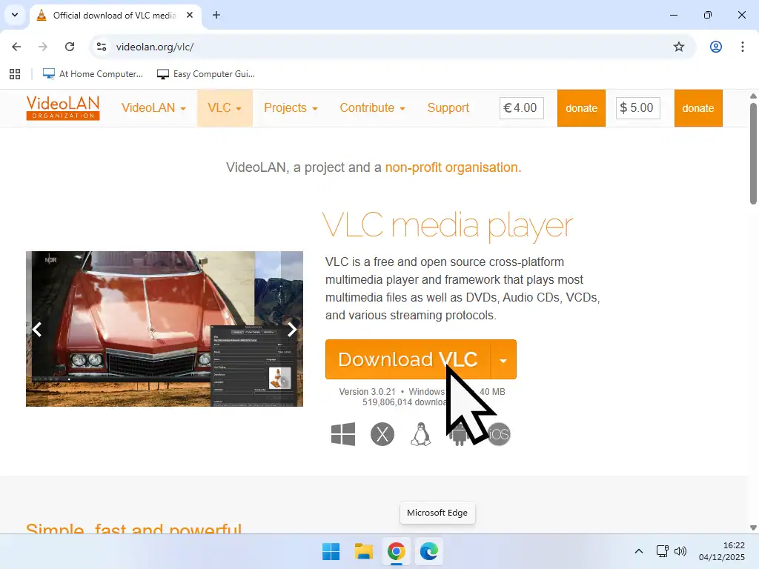Open the Support menu item

448,107
